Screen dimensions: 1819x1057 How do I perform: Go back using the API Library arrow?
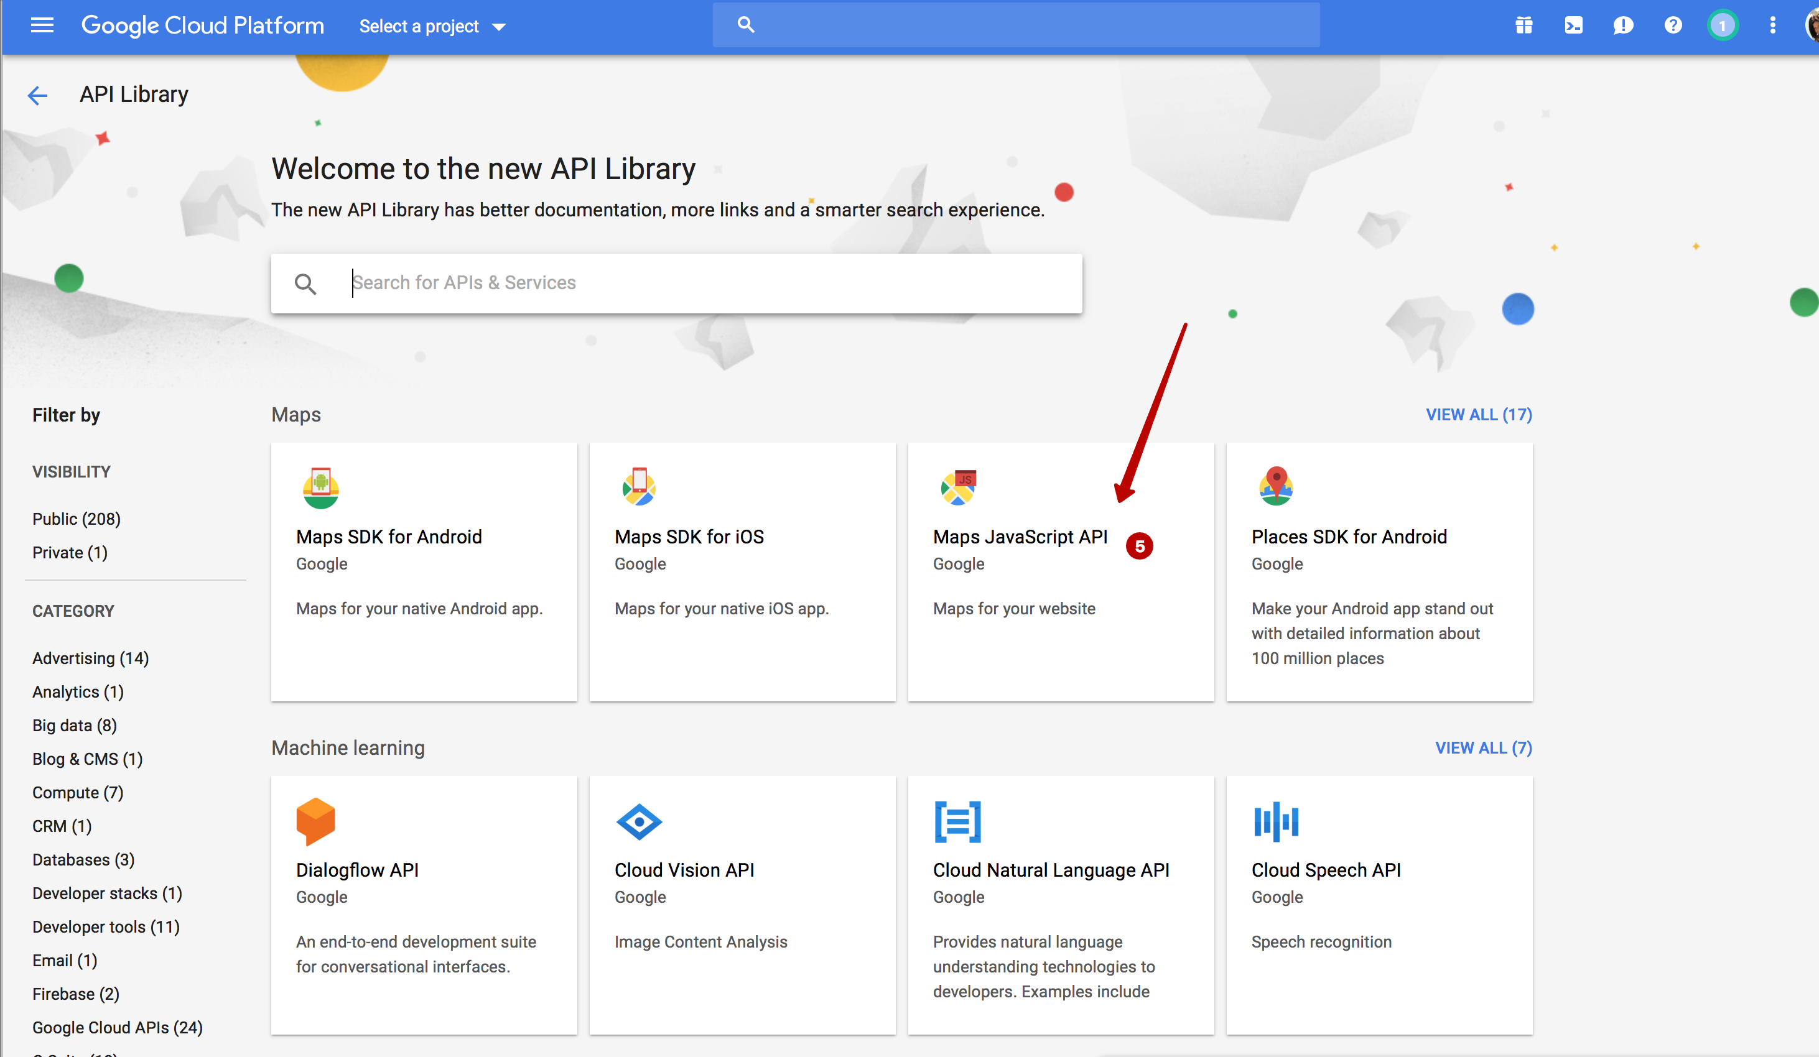point(37,95)
